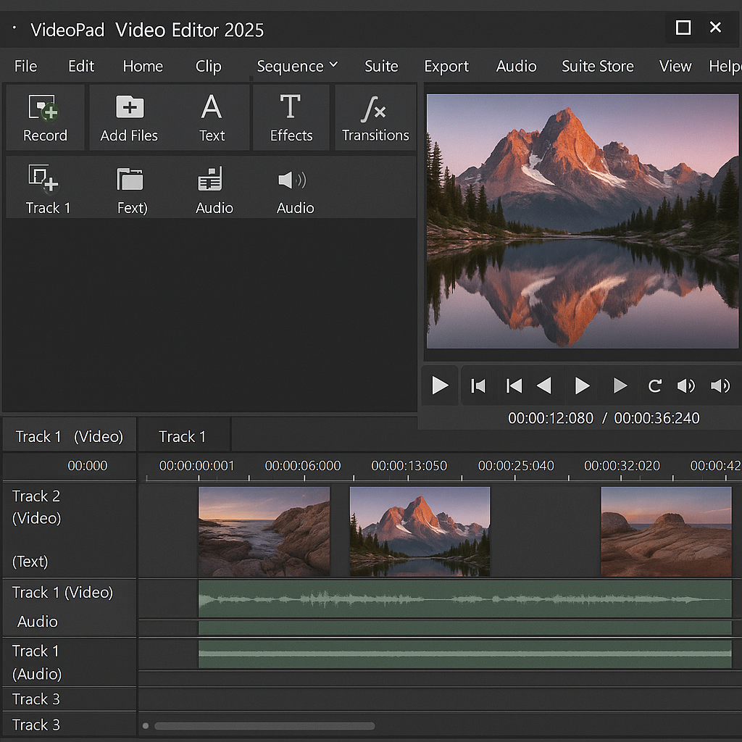The height and width of the screenshot is (742, 742).
Task: Toggle the loop playback button
Action: coord(654,385)
